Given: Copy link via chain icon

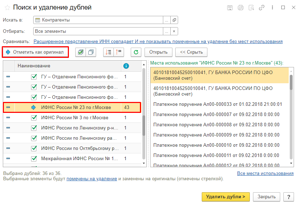Looking at the screenshot, I should (x=262, y=7).
